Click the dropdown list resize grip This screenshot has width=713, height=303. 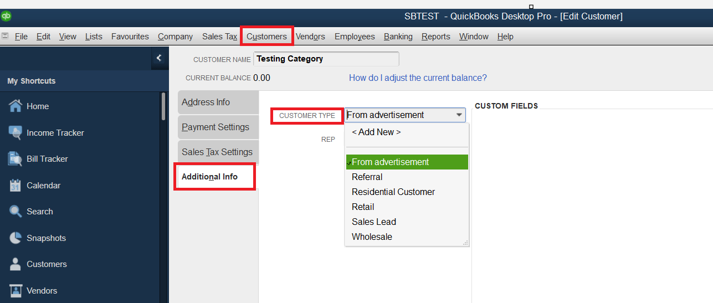465,243
